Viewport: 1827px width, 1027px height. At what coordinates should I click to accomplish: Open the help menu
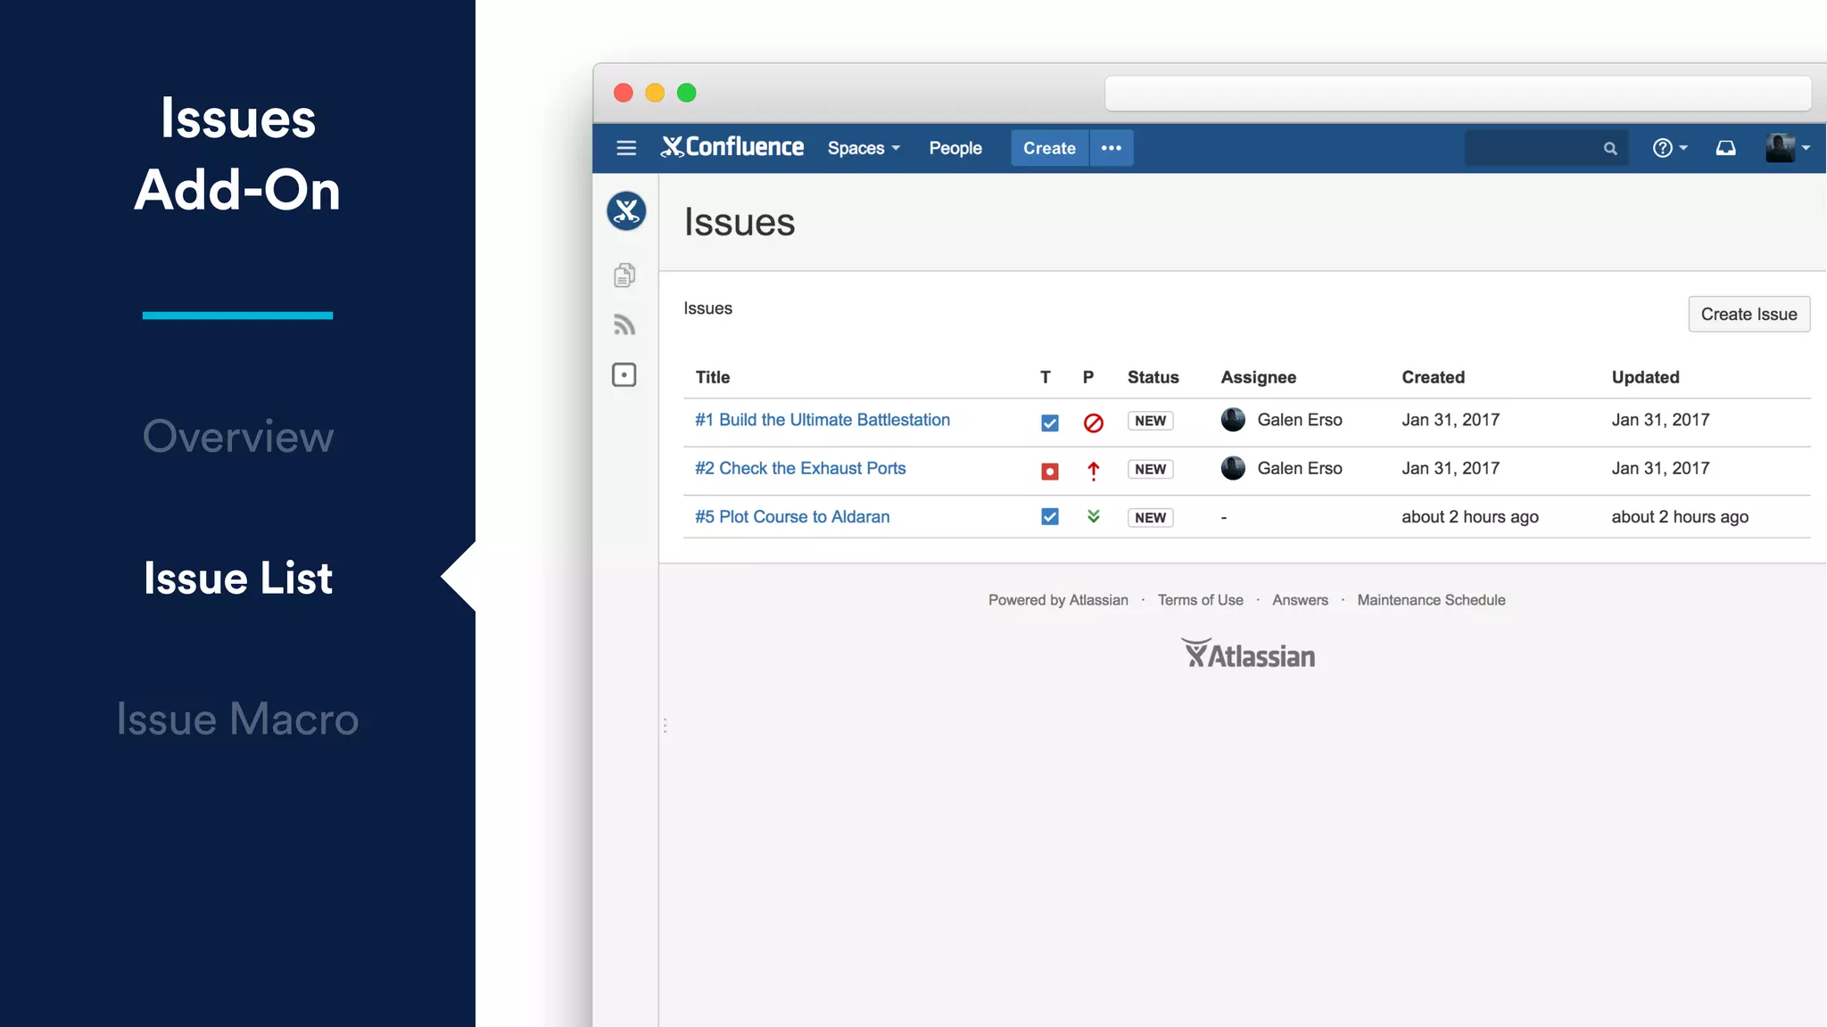tap(1669, 148)
